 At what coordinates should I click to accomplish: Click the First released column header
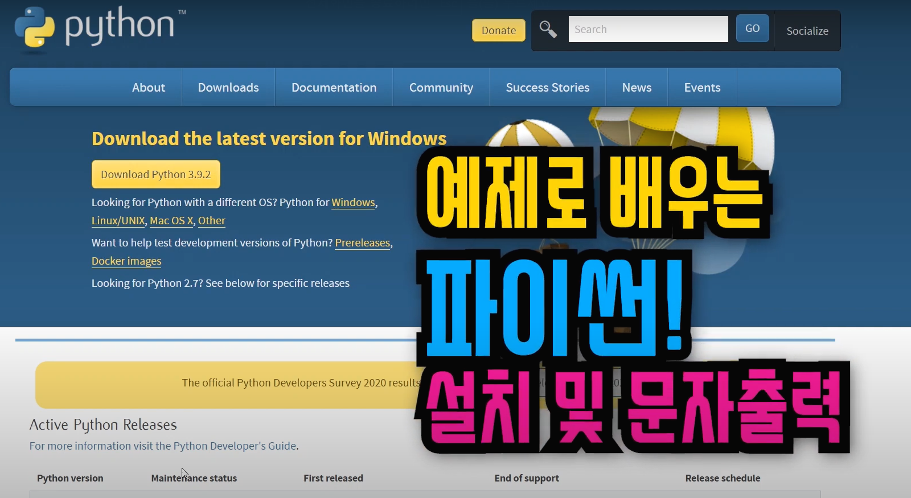(333, 478)
